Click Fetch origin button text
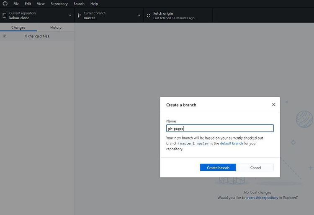 (x=163, y=13)
